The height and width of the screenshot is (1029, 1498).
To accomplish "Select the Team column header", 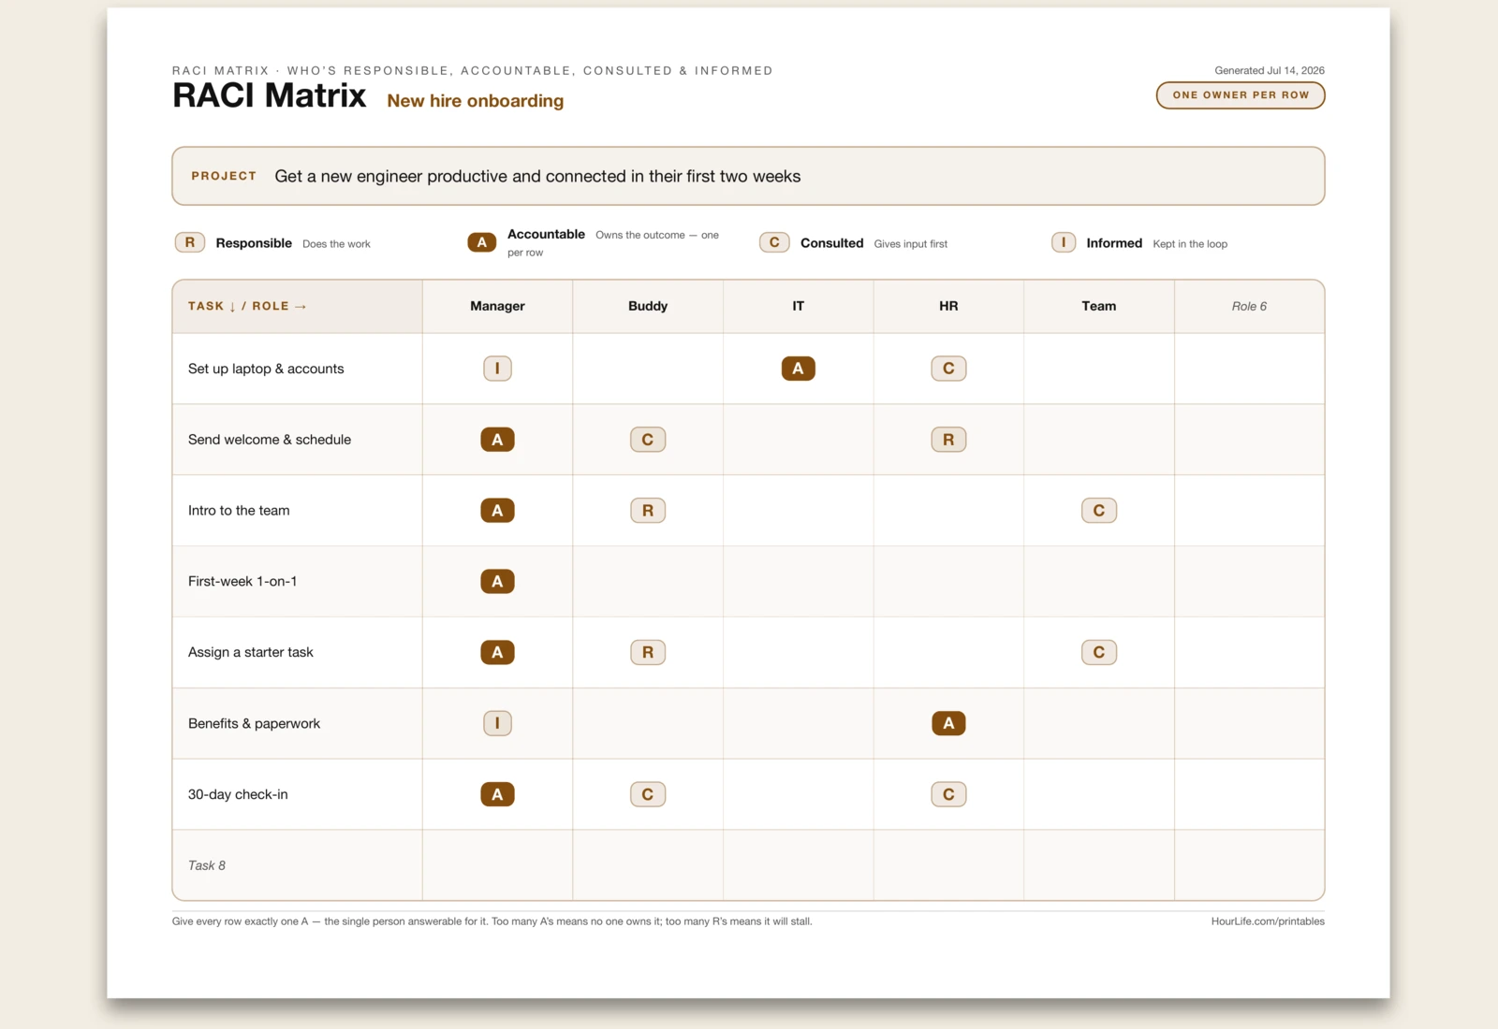I will pyautogui.click(x=1099, y=306).
